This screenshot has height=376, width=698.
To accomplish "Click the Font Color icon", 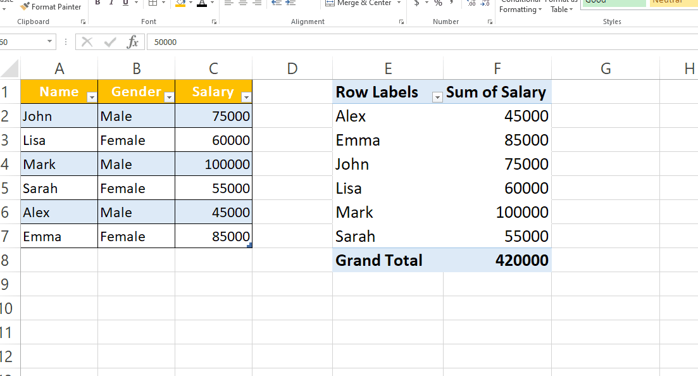I will coord(201,3).
